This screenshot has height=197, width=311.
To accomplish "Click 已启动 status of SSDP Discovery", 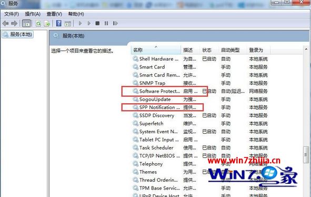I will coord(209,115).
